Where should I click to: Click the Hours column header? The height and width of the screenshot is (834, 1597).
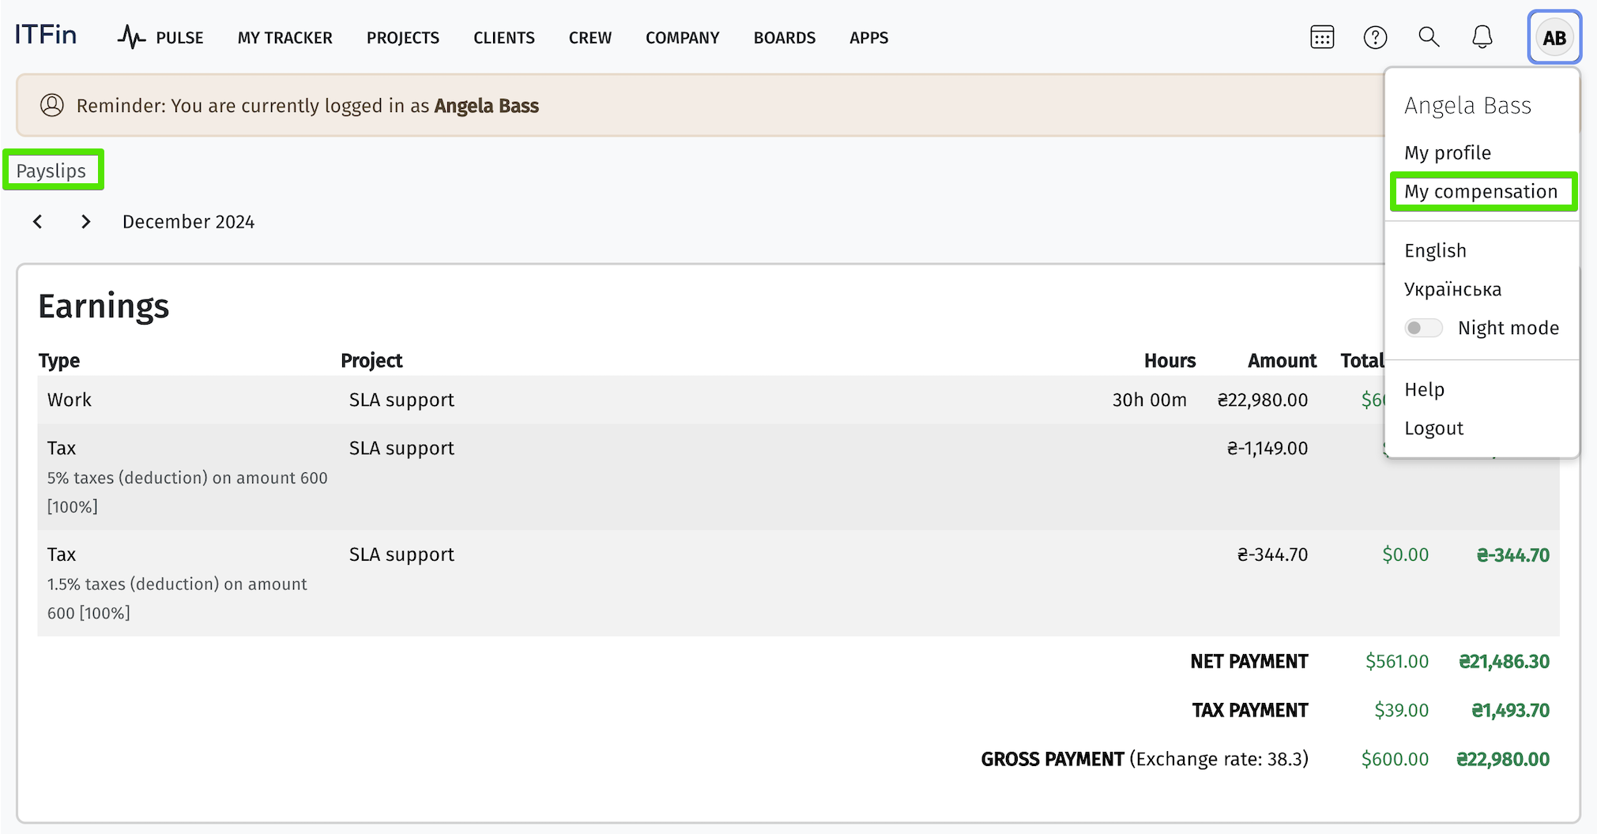pos(1170,360)
